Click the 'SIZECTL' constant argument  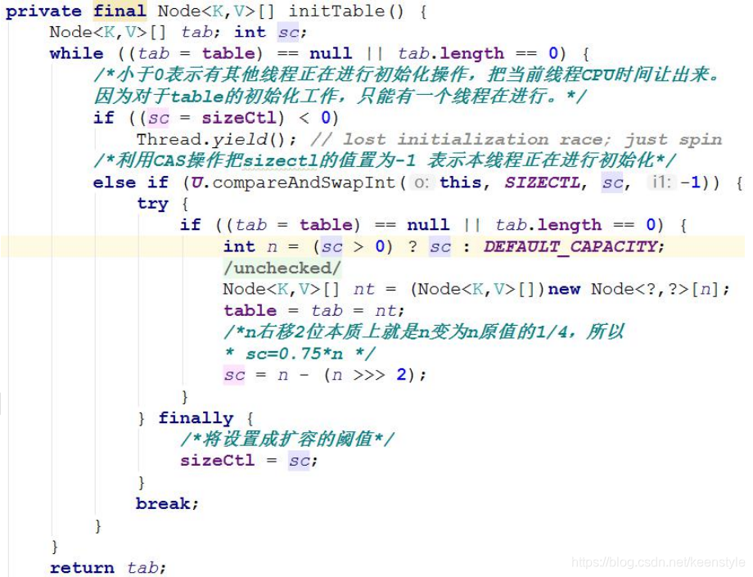(542, 183)
